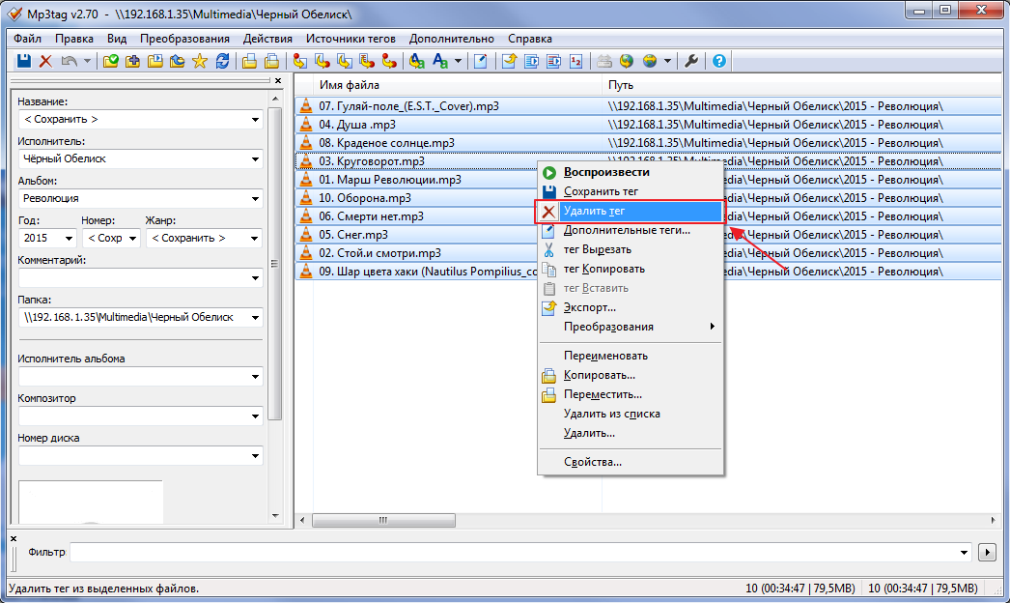The image size is (1010, 603).
Task: Click the blue question mark Help icon
Action: pyautogui.click(x=718, y=61)
